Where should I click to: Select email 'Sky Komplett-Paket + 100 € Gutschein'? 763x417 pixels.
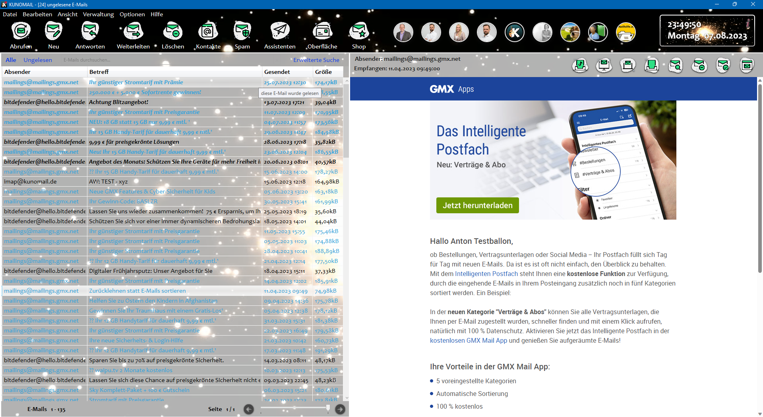point(172,390)
